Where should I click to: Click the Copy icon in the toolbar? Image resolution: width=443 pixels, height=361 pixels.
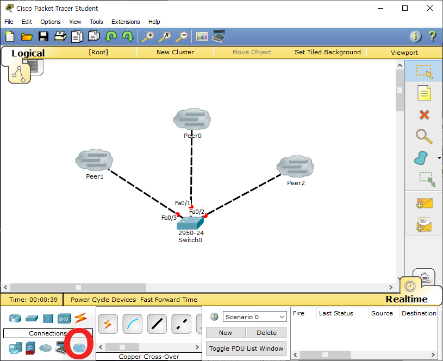tap(77, 36)
